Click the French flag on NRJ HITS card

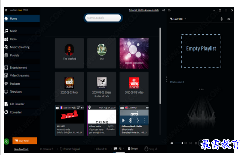[x=61, y=108]
